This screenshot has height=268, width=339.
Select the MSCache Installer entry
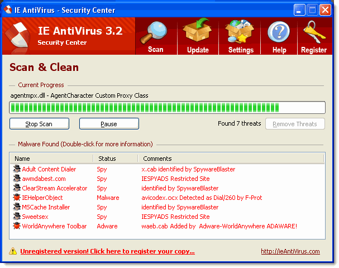pos(46,207)
